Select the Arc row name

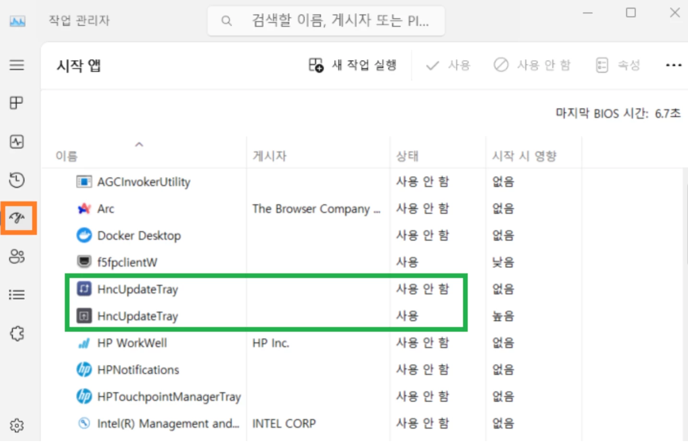[x=106, y=209]
